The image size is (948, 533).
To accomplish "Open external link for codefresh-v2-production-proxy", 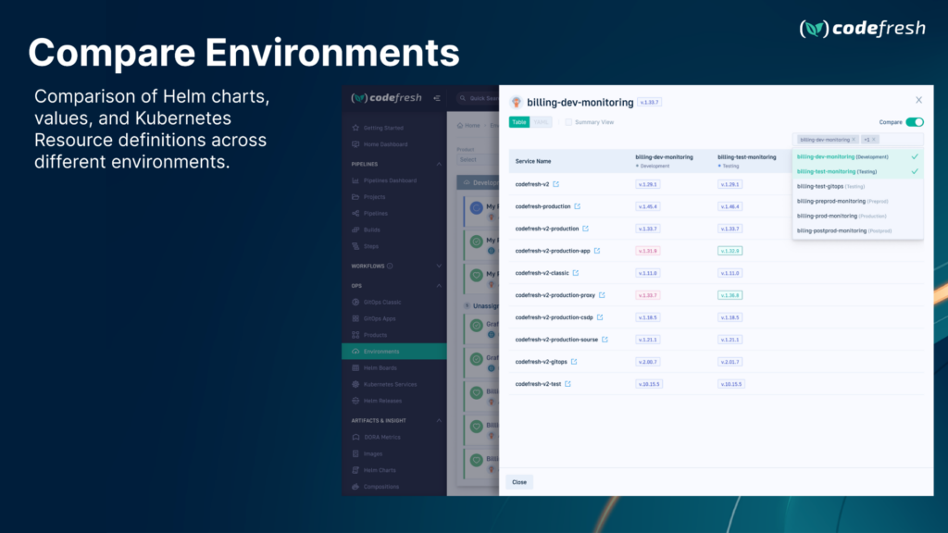I will click(x=602, y=295).
